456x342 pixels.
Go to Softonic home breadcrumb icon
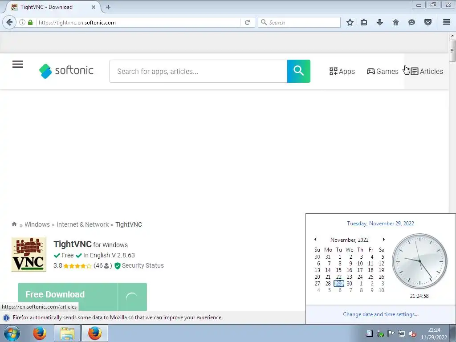tap(14, 224)
